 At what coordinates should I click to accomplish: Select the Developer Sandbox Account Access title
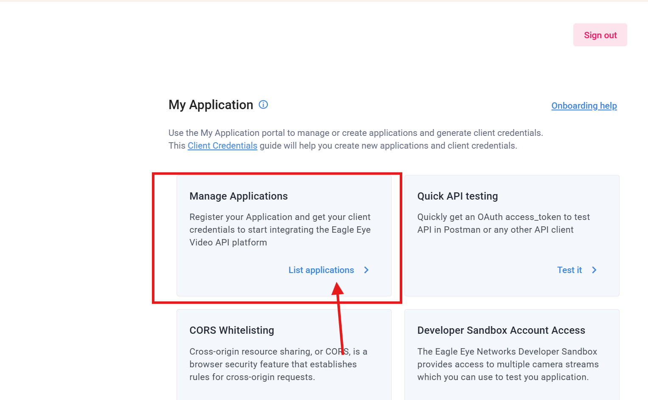pyautogui.click(x=501, y=330)
